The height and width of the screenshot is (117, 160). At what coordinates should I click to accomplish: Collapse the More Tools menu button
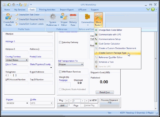click(x=98, y=20)
